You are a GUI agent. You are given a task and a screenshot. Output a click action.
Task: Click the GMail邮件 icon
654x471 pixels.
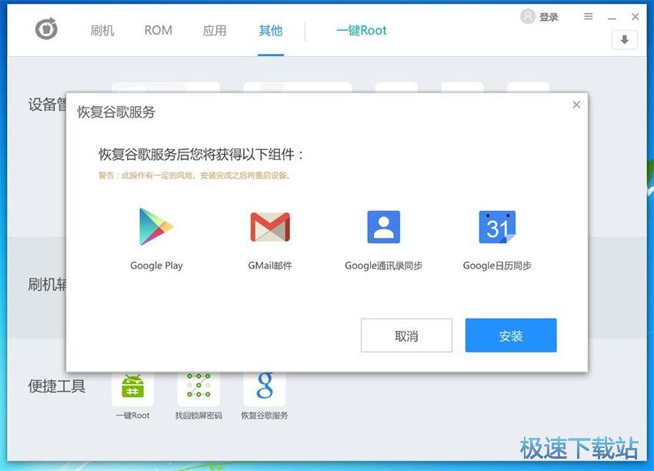(x=270, y=227)
